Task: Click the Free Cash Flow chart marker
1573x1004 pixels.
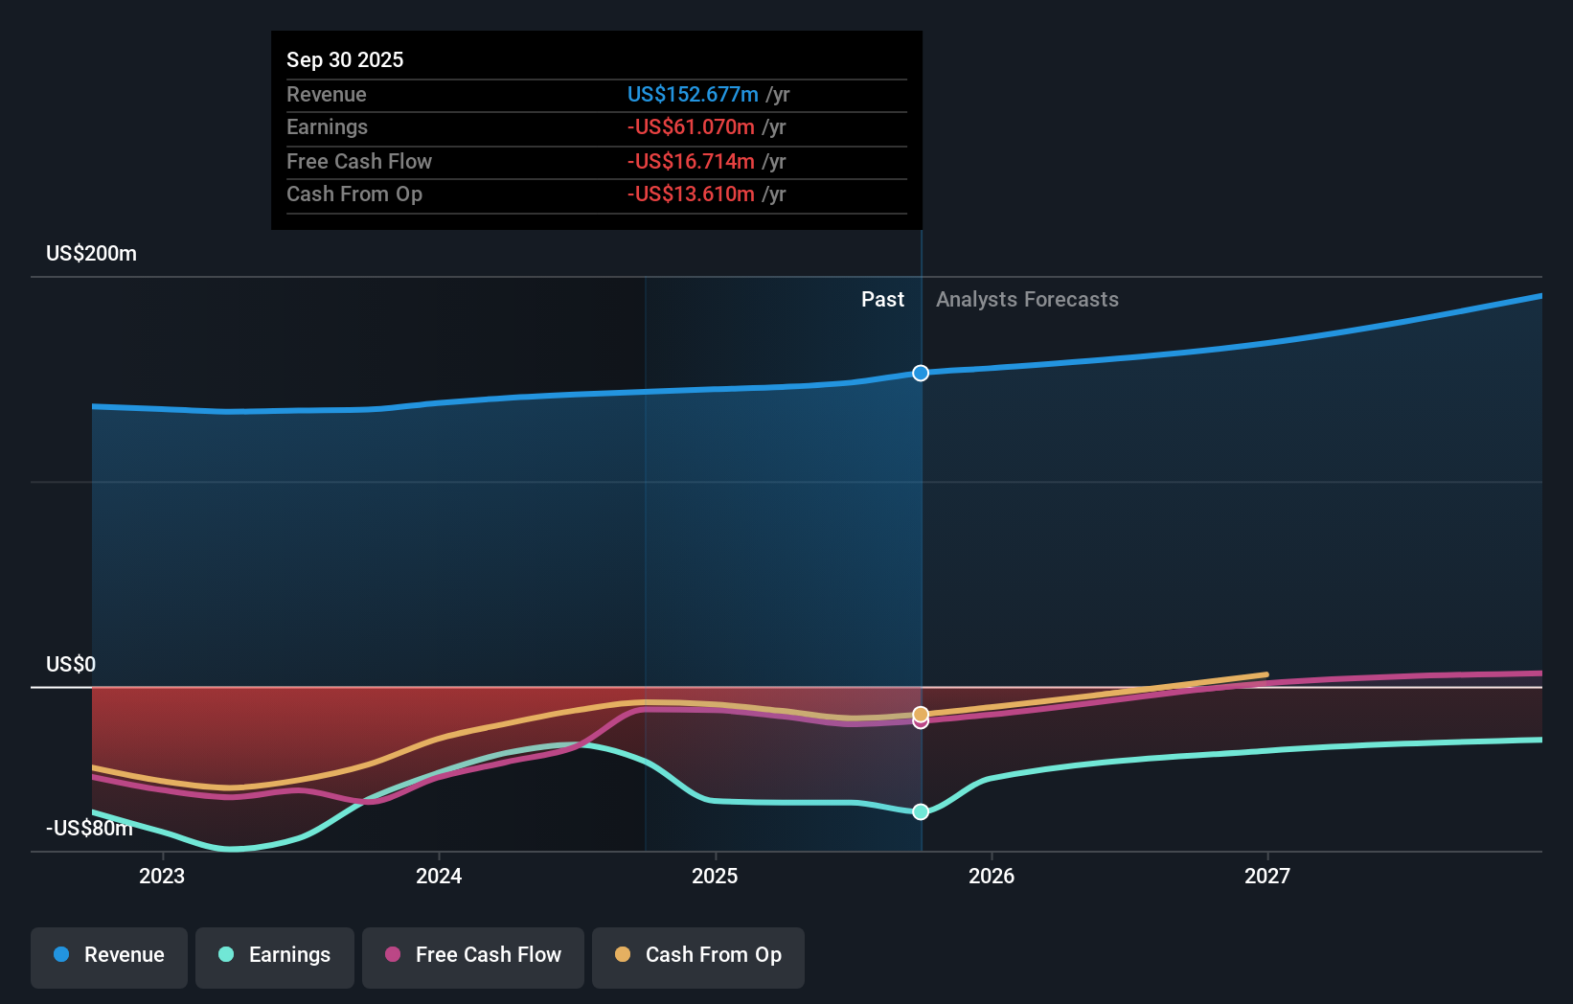Action: coord(921,721)
